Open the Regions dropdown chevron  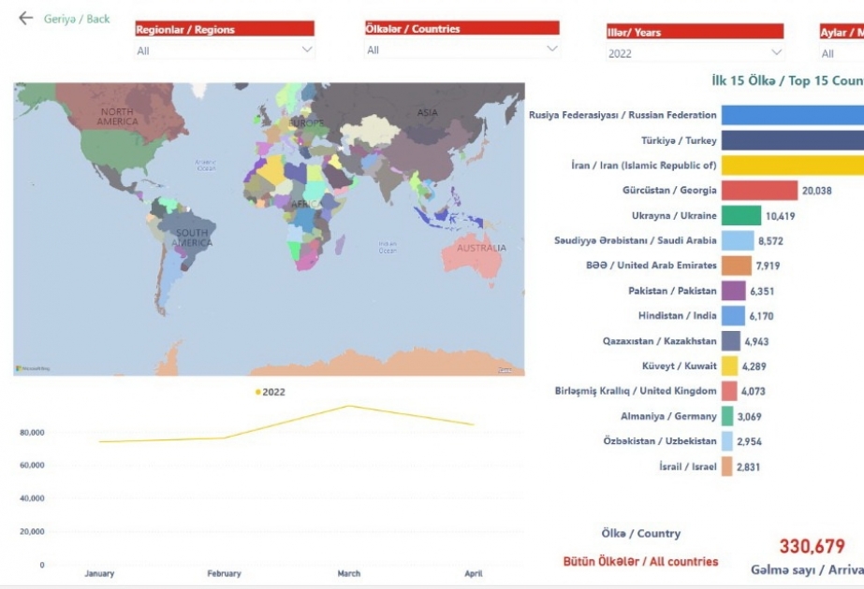click(307, 50)
